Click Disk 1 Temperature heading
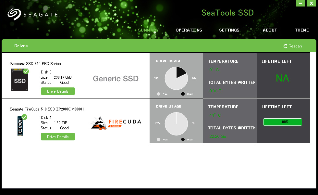This screenshot has height=195, width=318. 223,107
